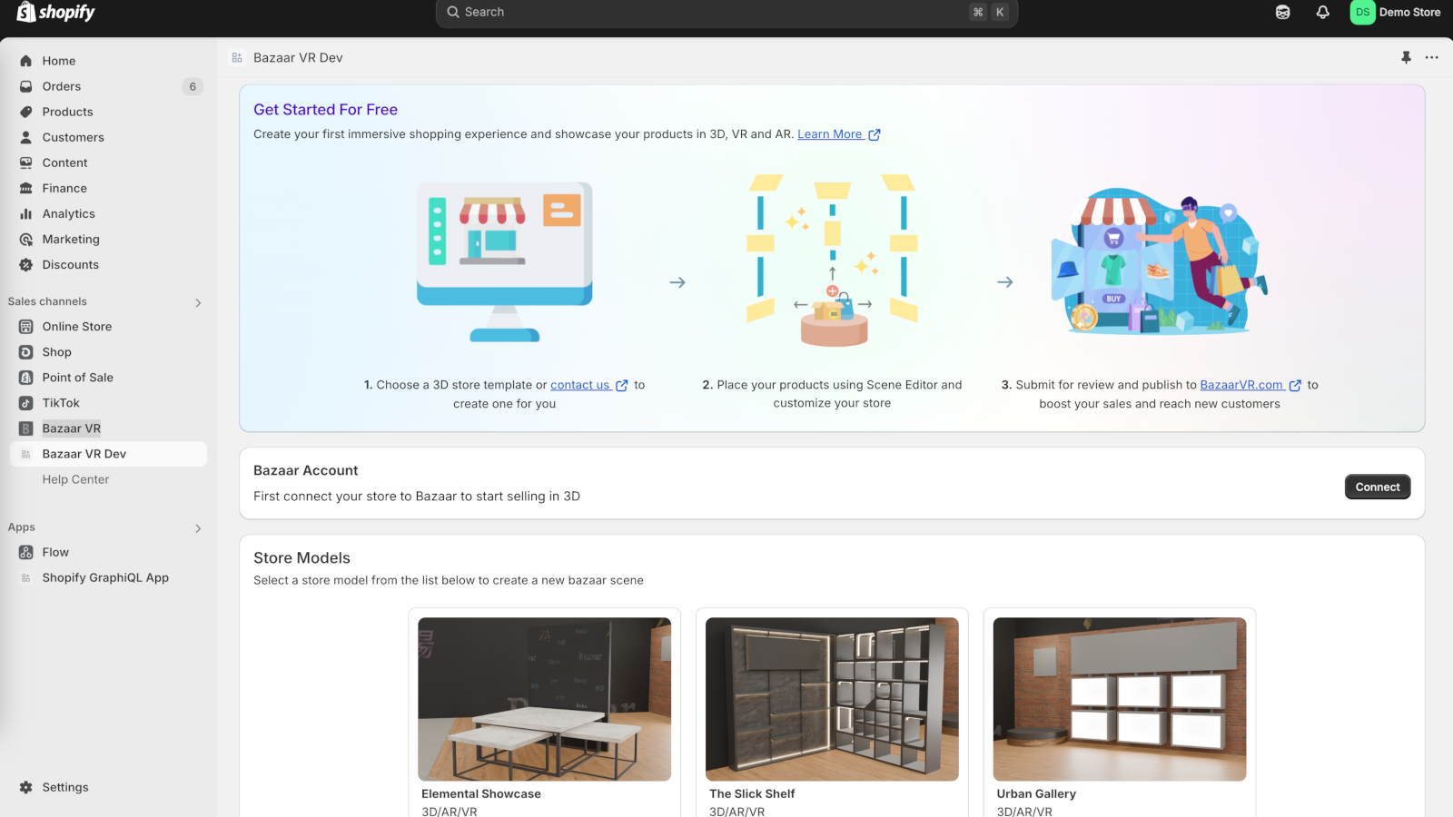This screenshot has height=817, width=1453.
Task: Click the Content icon in sidebar
Action: (26, 162)
